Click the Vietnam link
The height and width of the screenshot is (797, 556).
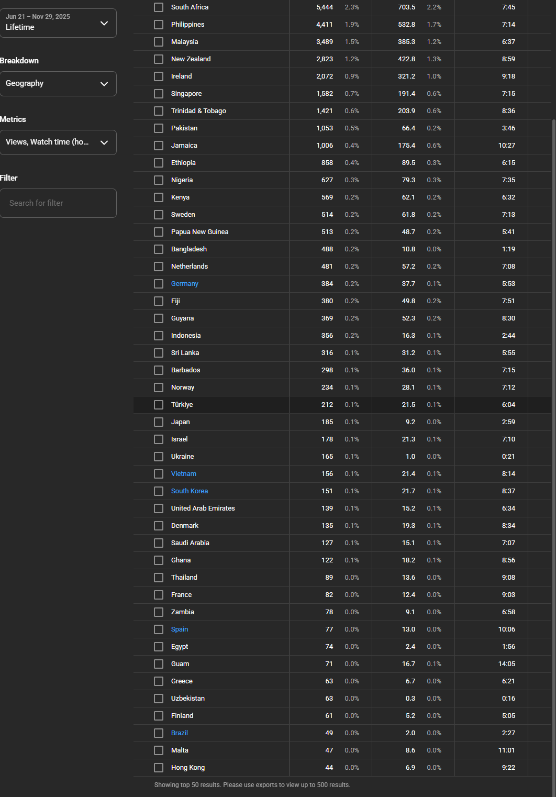pos(183,474)
